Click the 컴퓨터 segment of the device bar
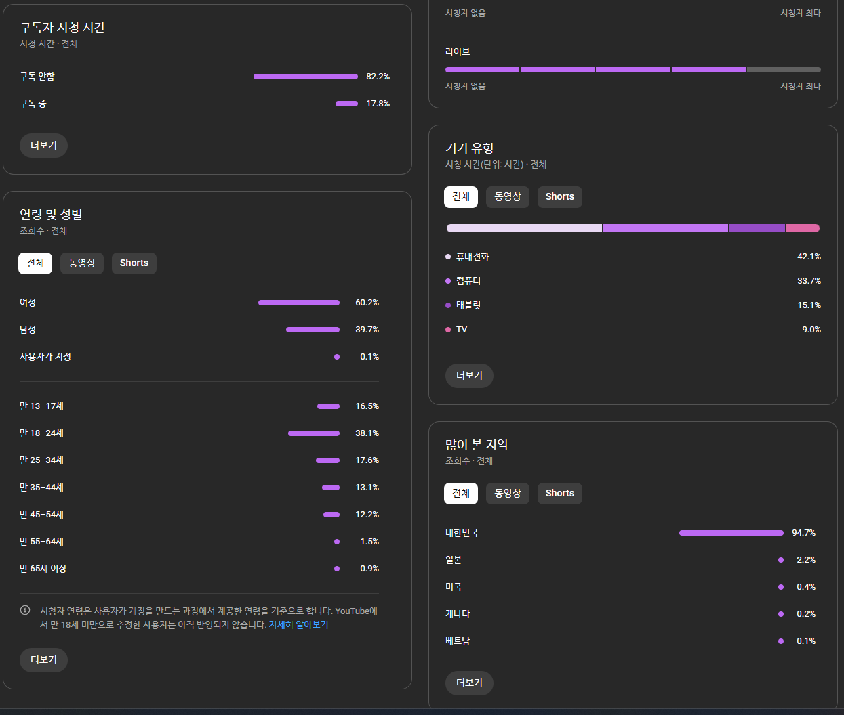The width and height of the screenshot is (844, 715). [x=665, y=228]
